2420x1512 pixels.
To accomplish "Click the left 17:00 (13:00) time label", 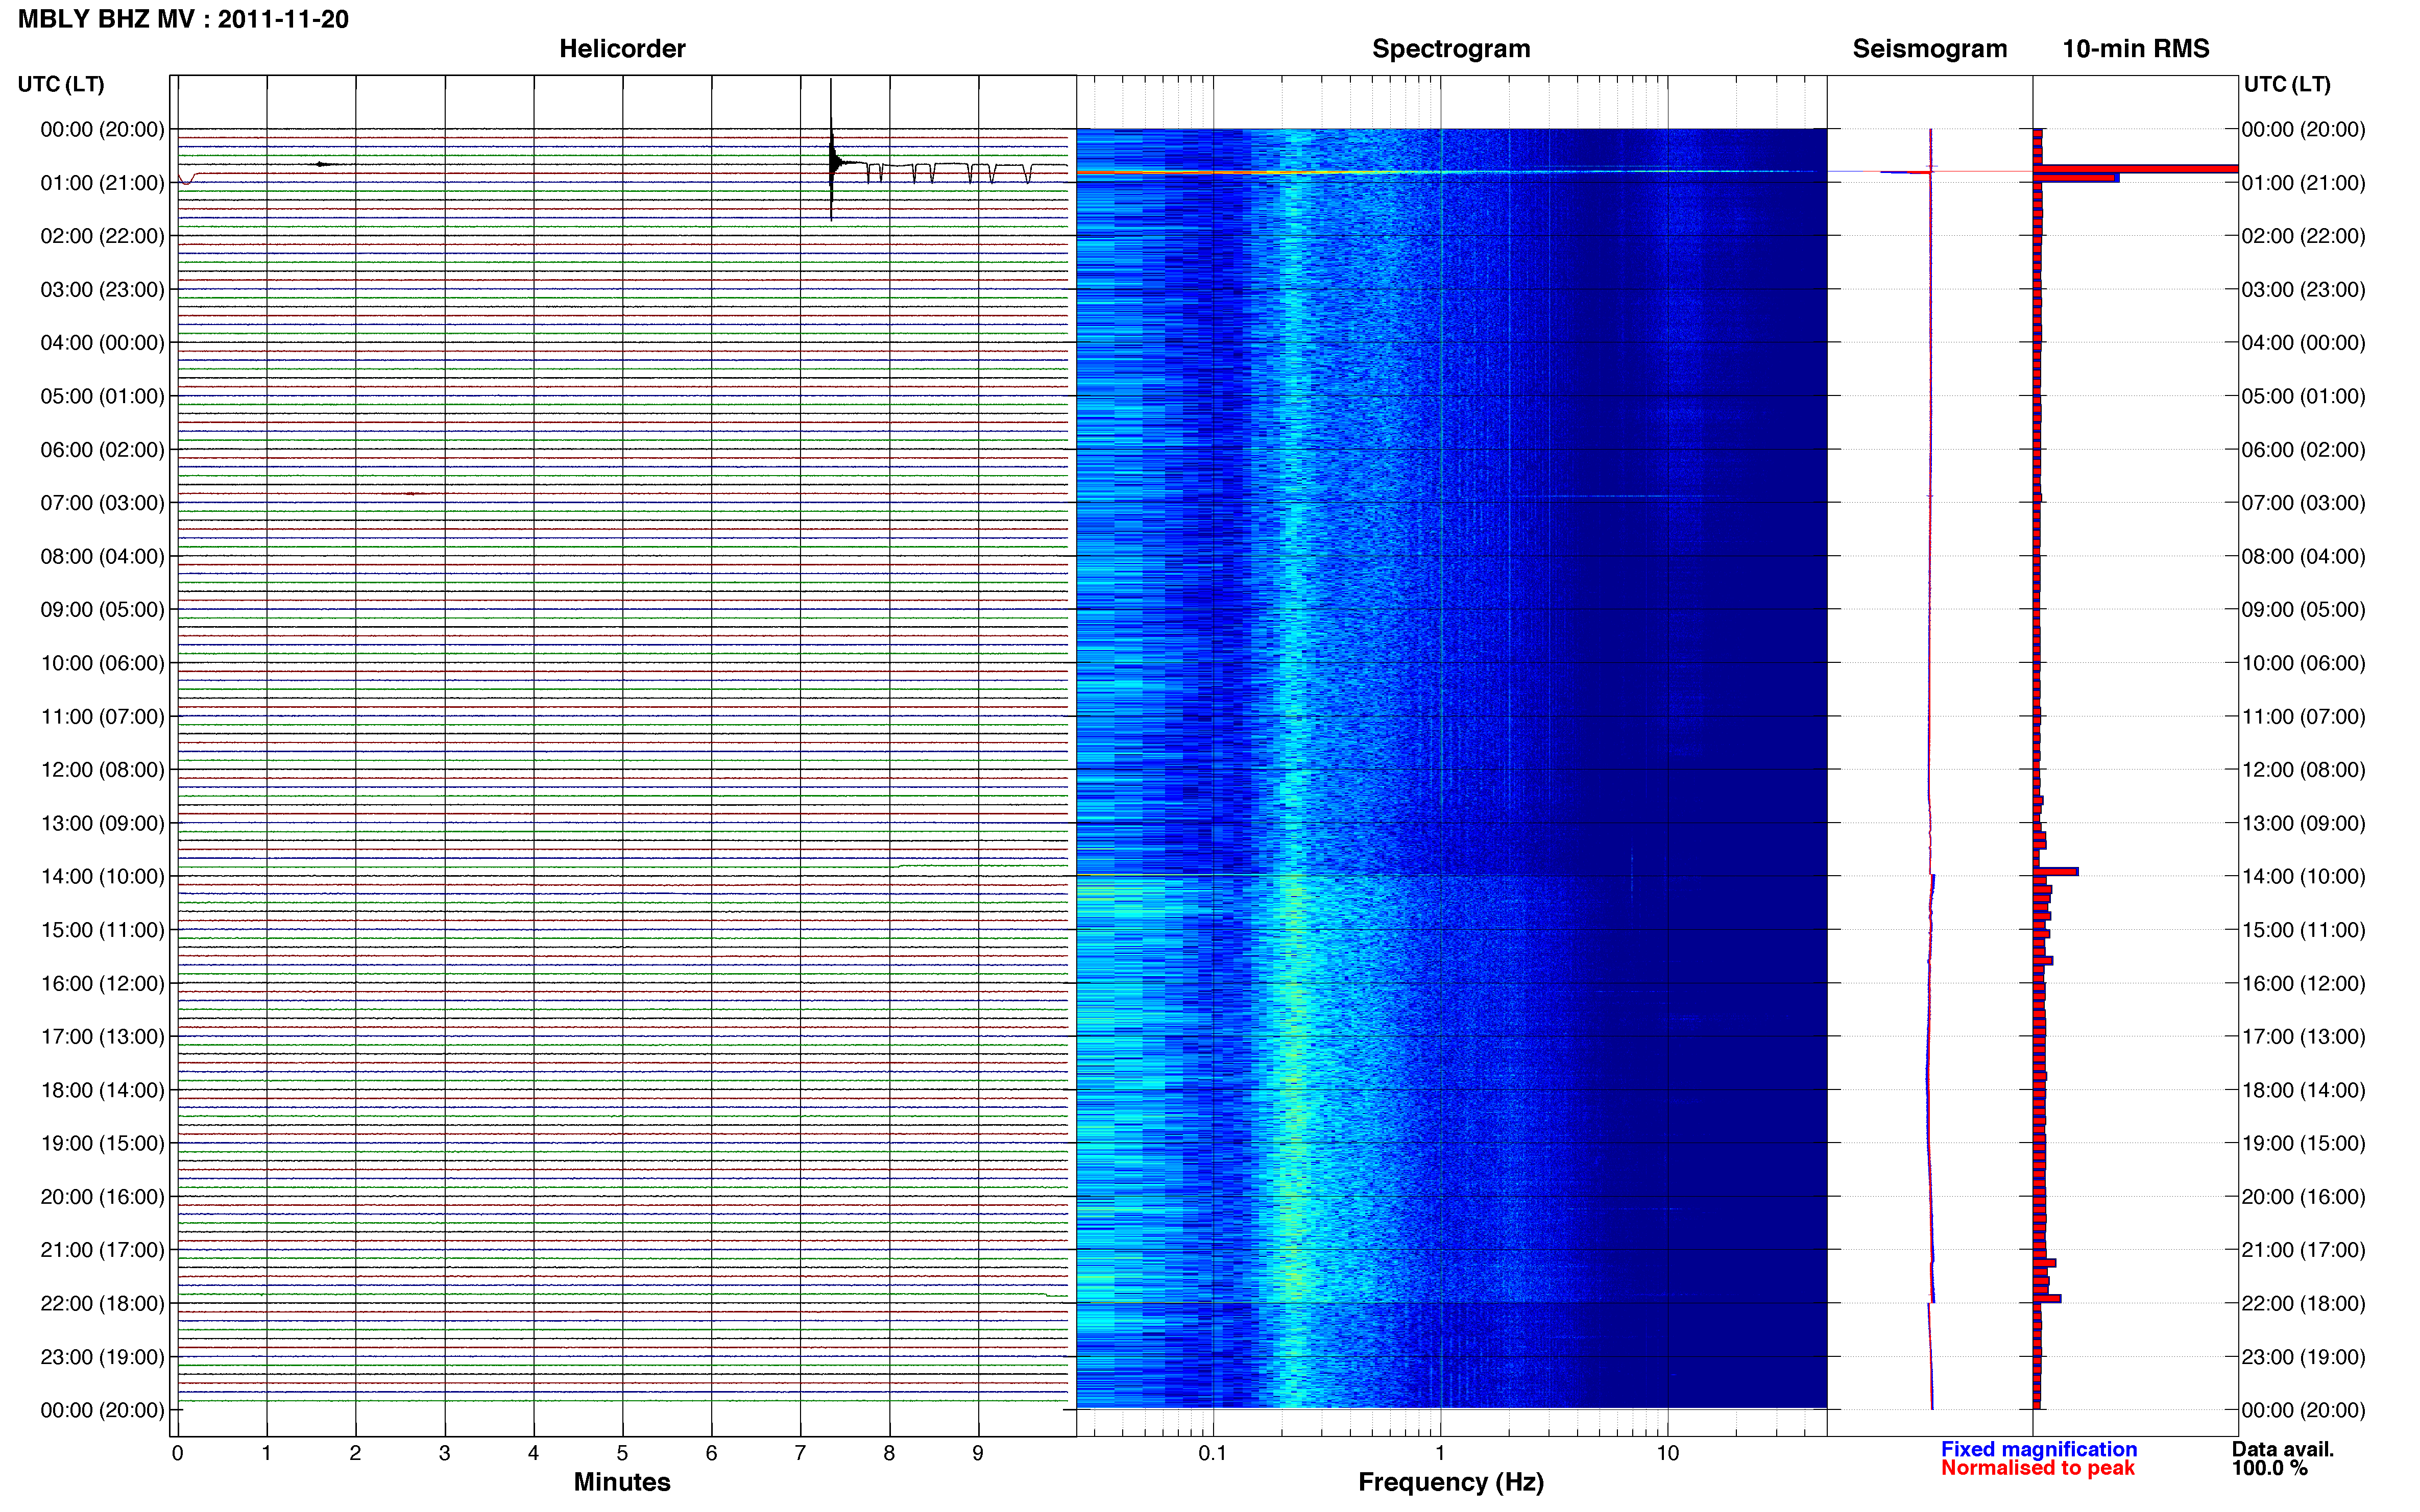I will 102,1037.
